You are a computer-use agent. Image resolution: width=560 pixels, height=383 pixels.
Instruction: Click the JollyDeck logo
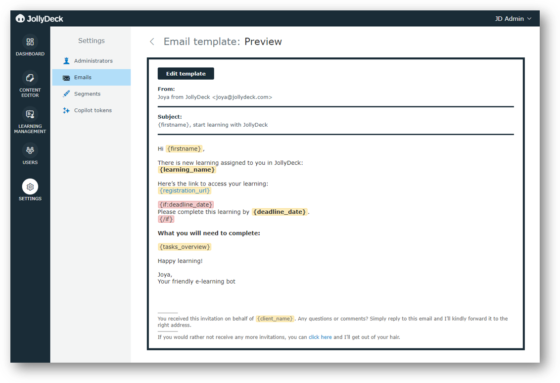pos(40,18)
